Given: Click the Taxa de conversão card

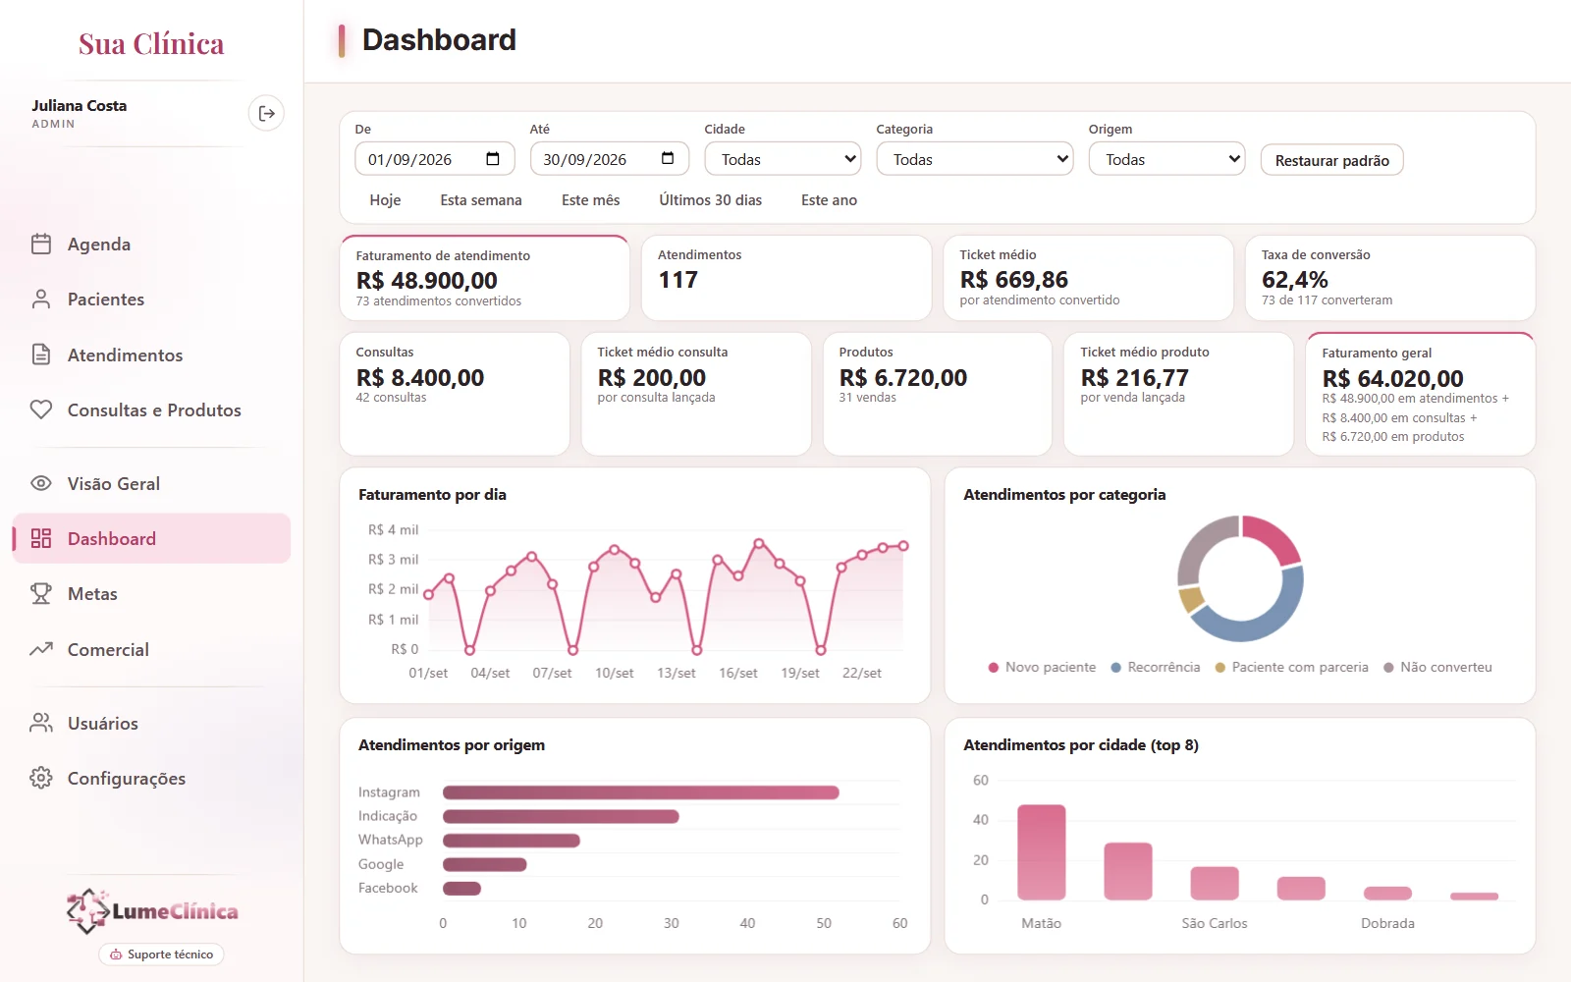Looking at the screenshot, I should [x=1390, y=278].
